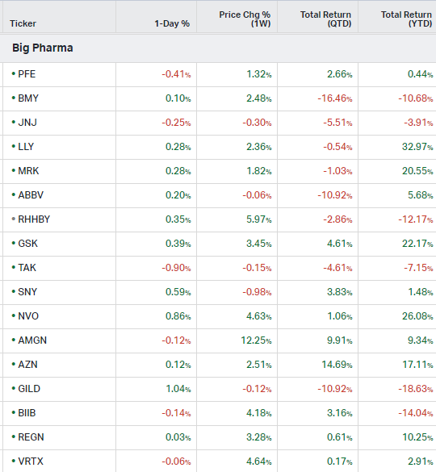This screenshot has height=472, width=436.
Task: Open the GSK ticker link
Action: [x=28, y=244]
